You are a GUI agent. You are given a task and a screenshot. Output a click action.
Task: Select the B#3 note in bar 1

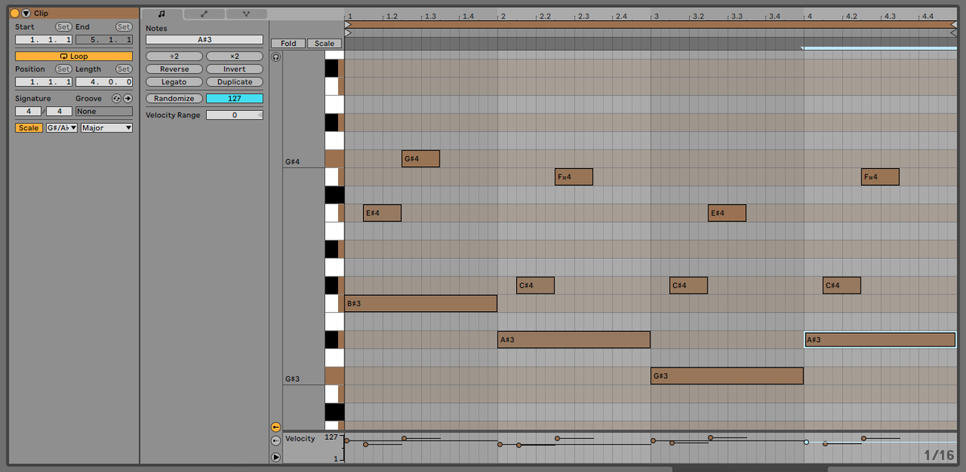tap(420, 303)
